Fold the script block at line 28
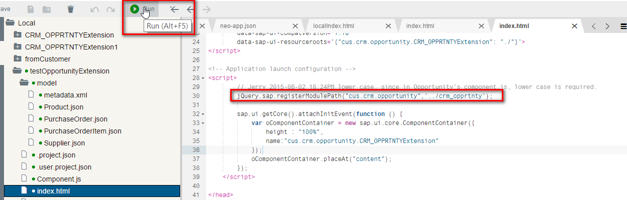Image resolution: width=627 pixels, height=200 pixels. [x=203, y=78]
